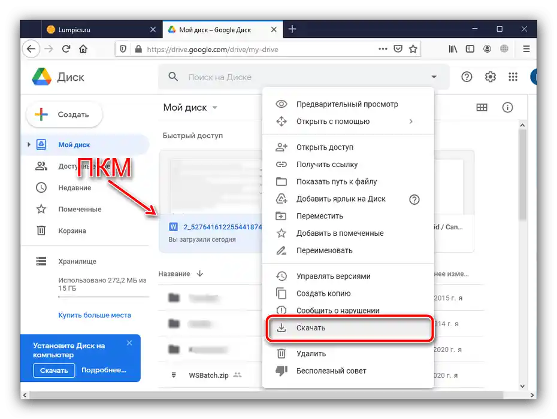The height and width of the screenshot is (419, 557).
Task: Select Показать путь к файлу
Action: [x=348, y=181]
